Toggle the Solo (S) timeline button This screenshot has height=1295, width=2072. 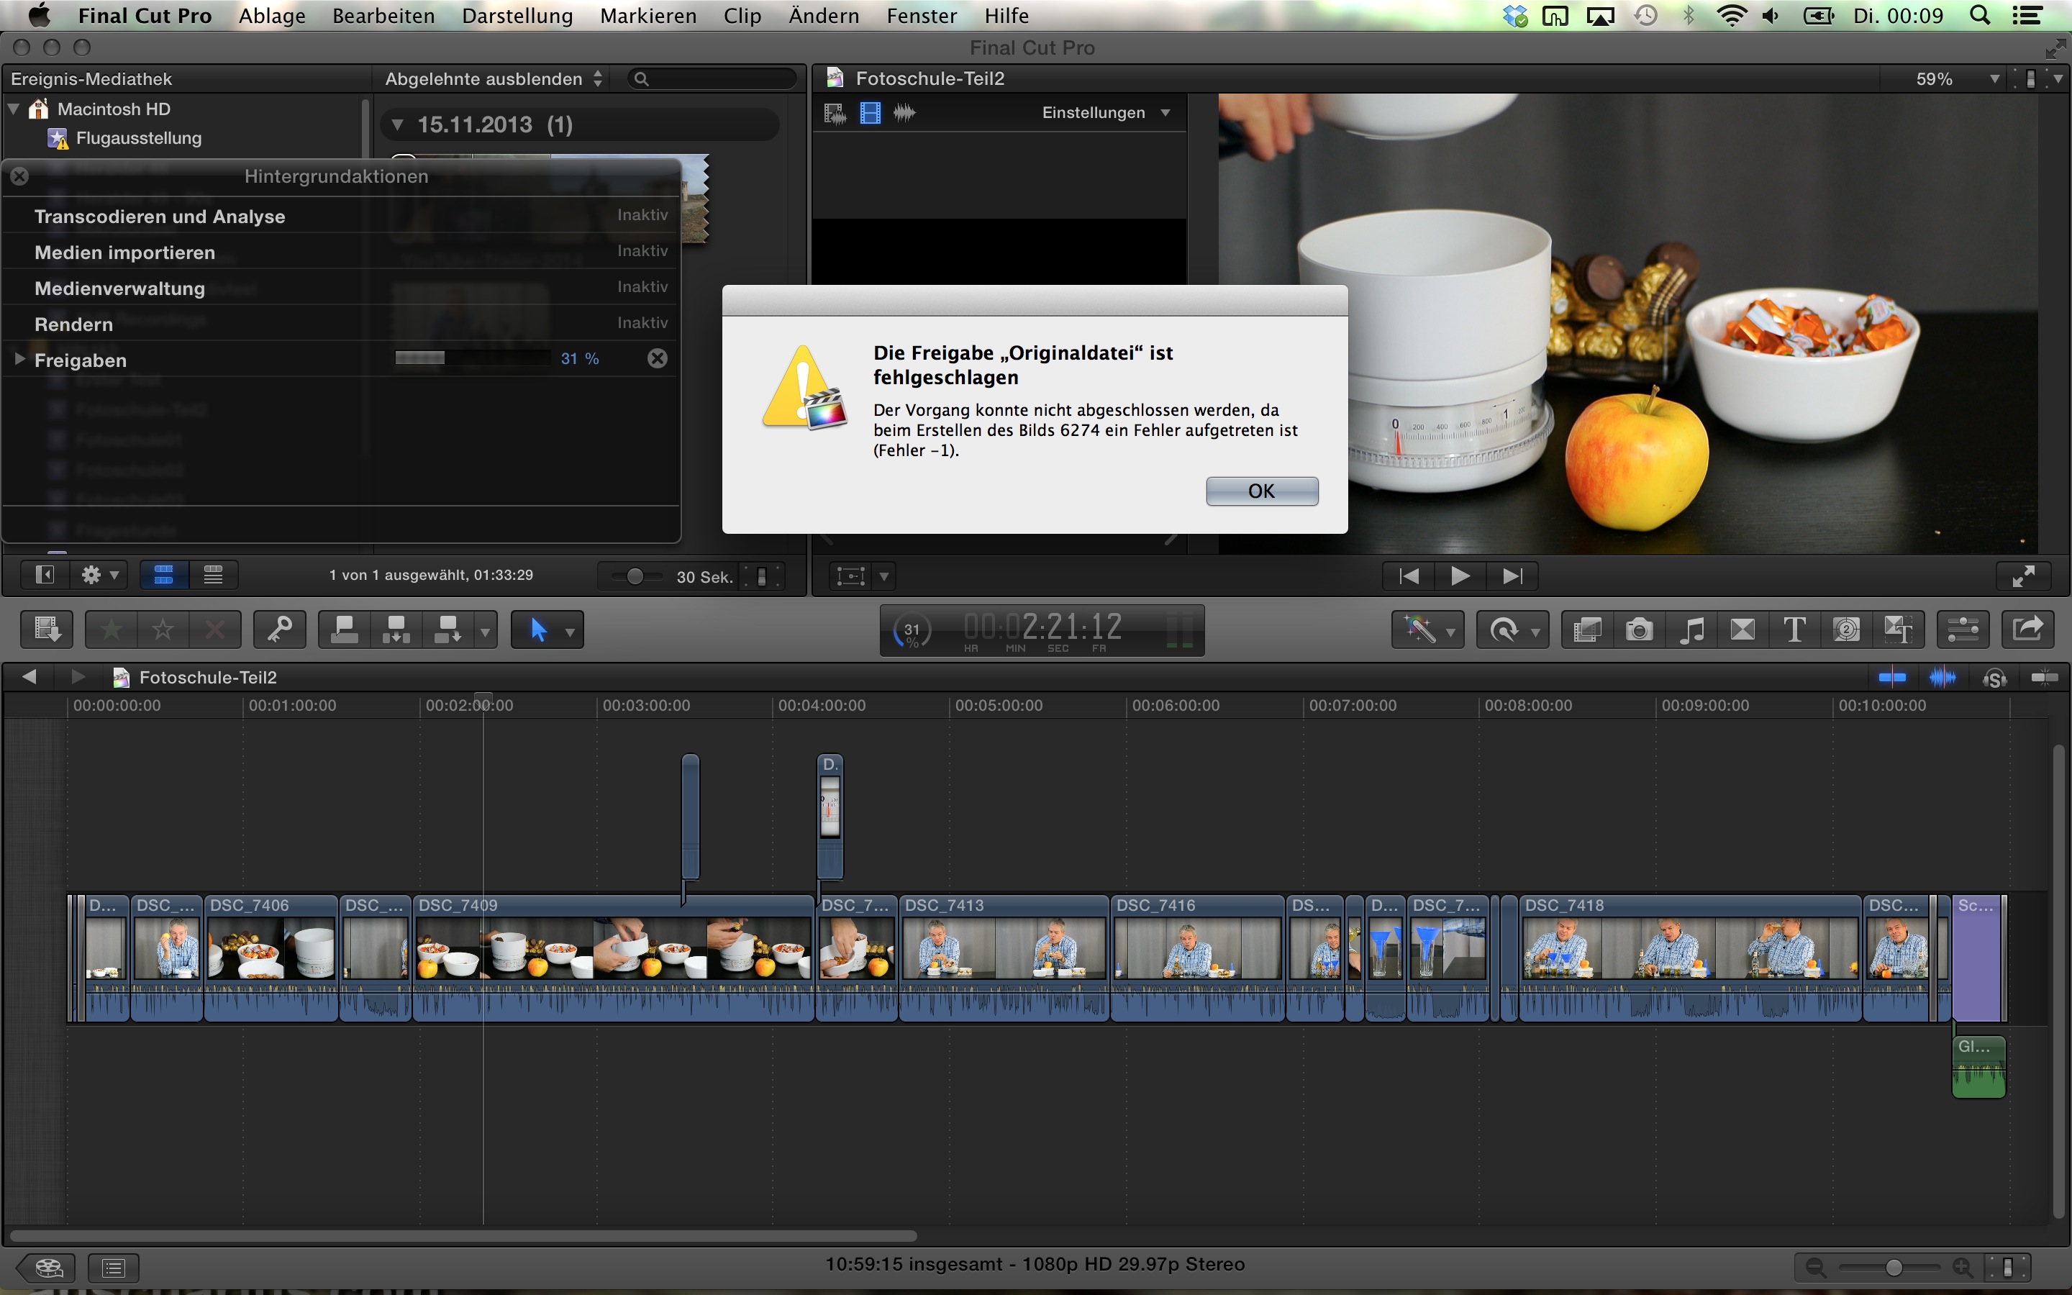pos(1994,678)
